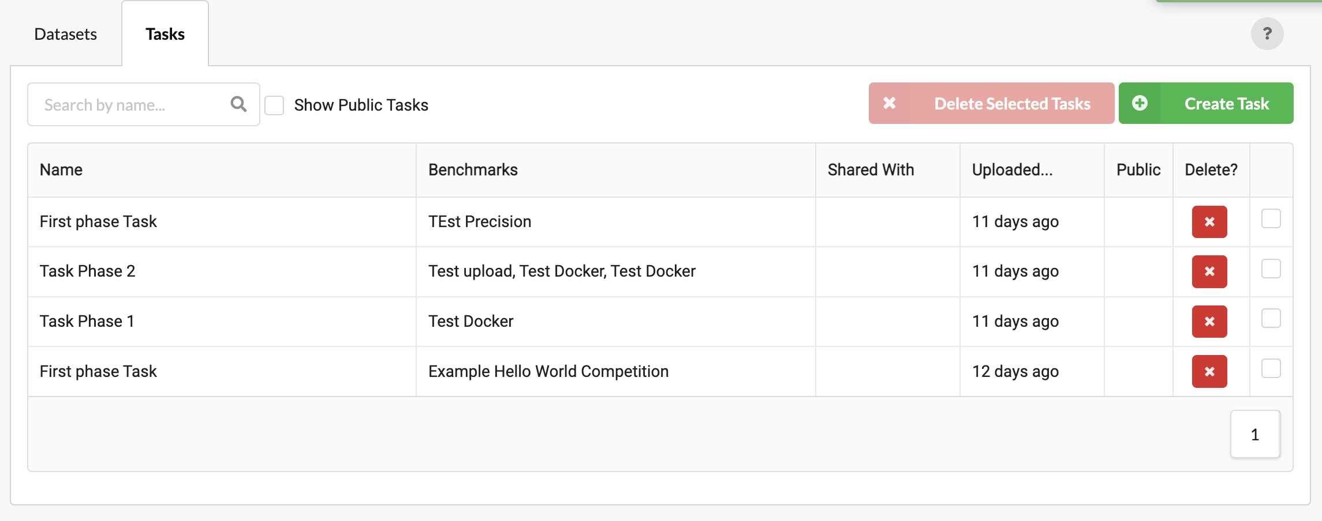Click the plus icon on Create Task
1322x521 pixels.
tap(1139, 103)
